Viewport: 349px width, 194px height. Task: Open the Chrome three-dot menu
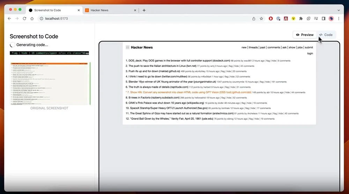pyautogui.click(x=339, y=19)
